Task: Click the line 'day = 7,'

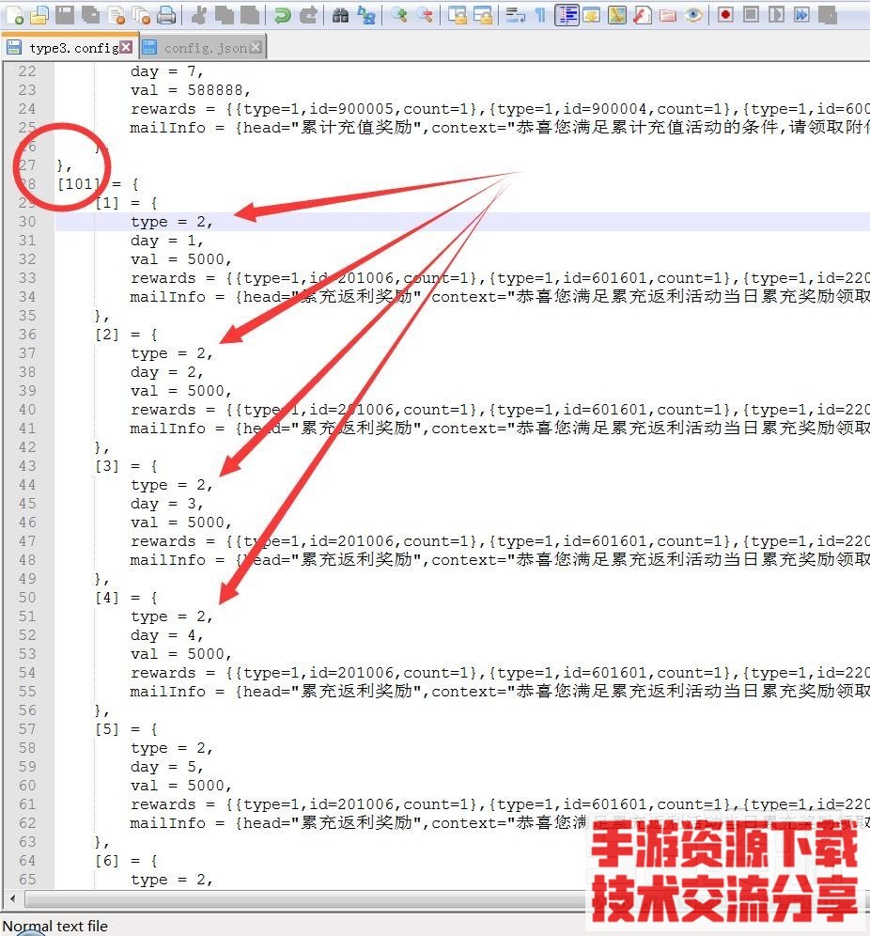Action: tap(167, 71)
